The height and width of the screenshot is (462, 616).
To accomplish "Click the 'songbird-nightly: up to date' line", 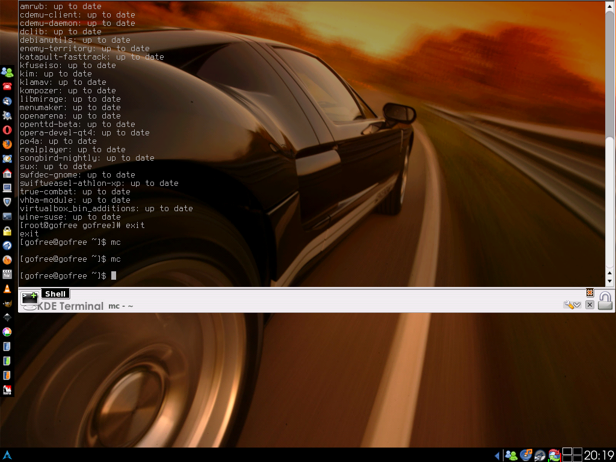I will tap(87, 158).
